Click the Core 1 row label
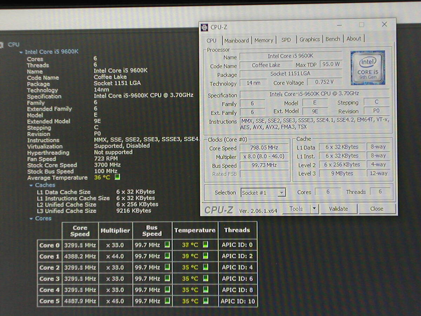Screen dimensions: 421x316 click(x=49, y=256)
